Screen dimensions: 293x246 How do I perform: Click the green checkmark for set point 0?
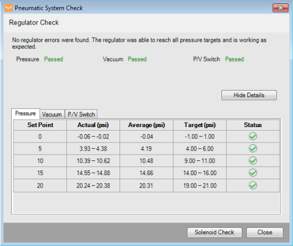(253, 136)
